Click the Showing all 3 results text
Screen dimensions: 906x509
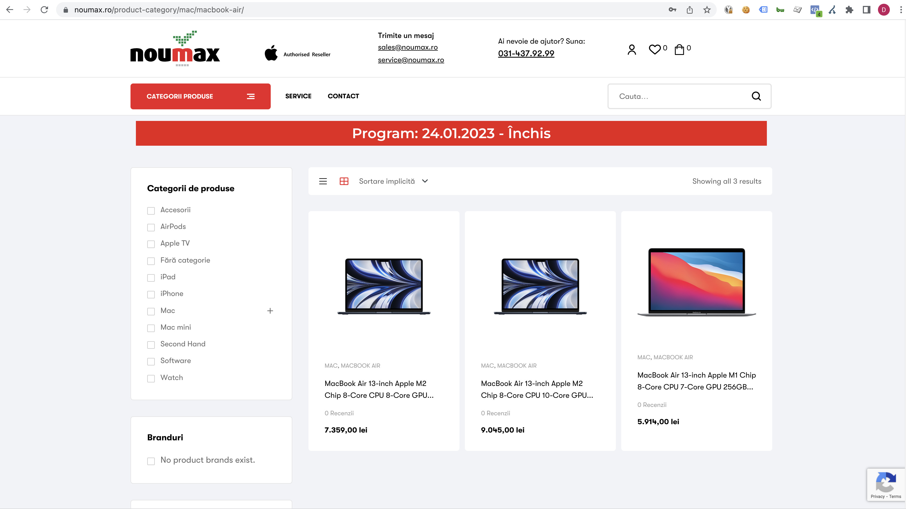(727, 181)
